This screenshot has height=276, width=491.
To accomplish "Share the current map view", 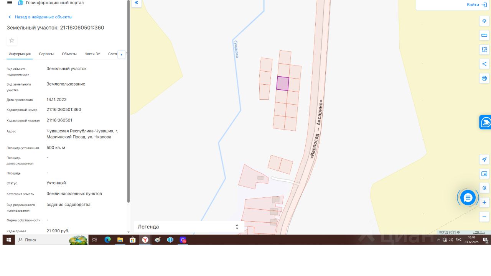I will point(484,64).
